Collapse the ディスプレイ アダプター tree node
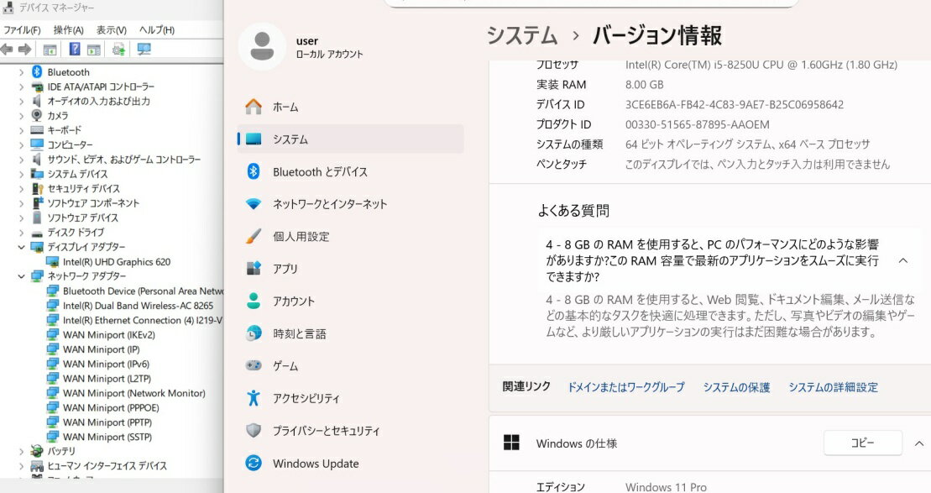Viewport: 931px width, 493px height. point(22,247)
